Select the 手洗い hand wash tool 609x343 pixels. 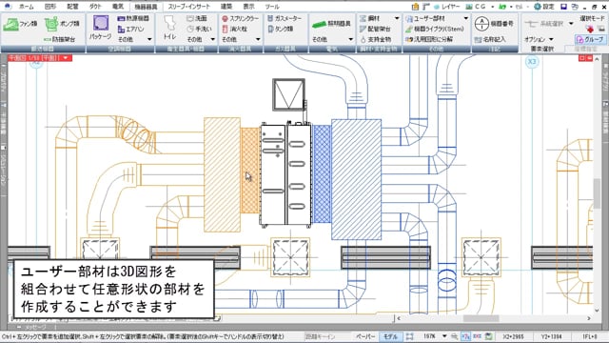click(x=199, y=29)
